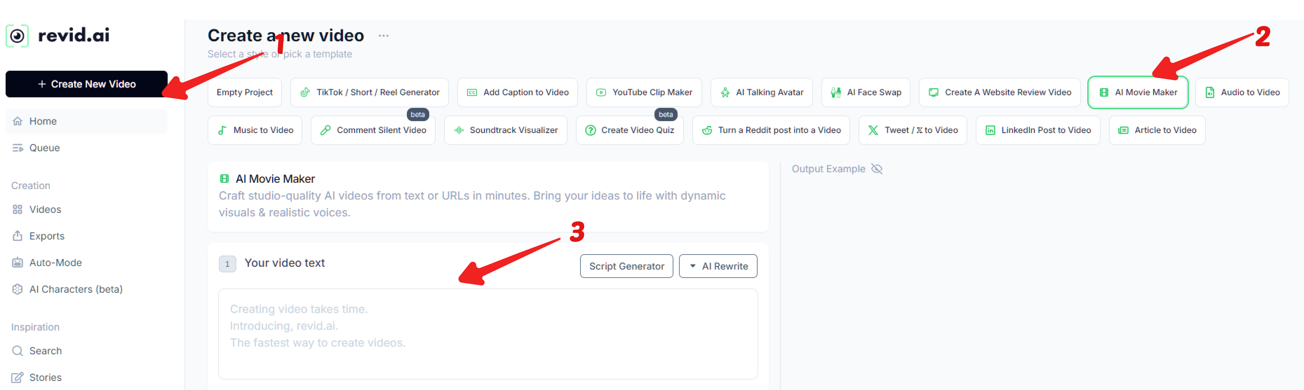
Task: Toggle Output Example visibility eye icon
Action: tap(877, 169)
